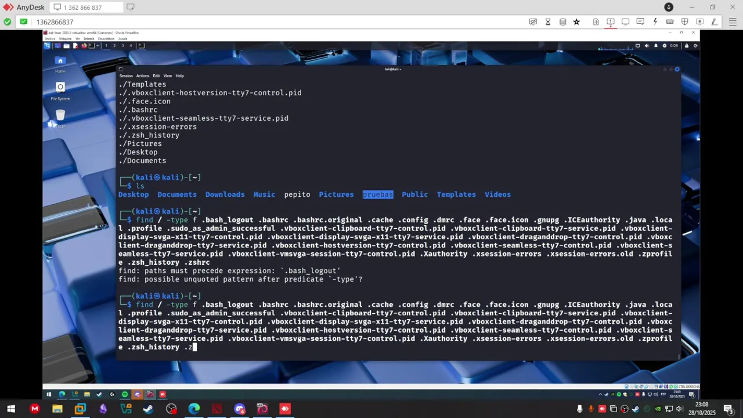Open the Kali applications menu icon
This screenshot has height=418, width=743.
click(x=48, y=45)
